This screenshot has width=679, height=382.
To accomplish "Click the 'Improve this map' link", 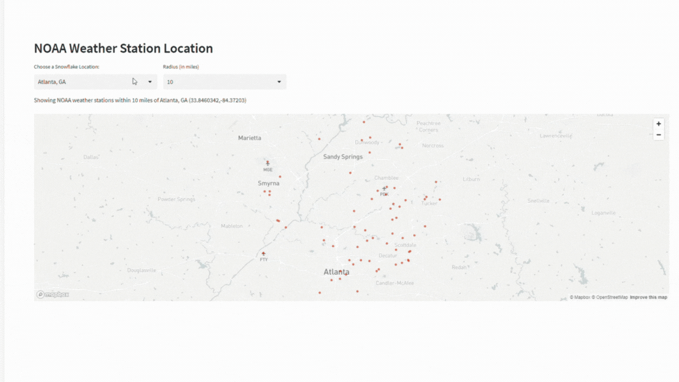I will coord(648,297).
